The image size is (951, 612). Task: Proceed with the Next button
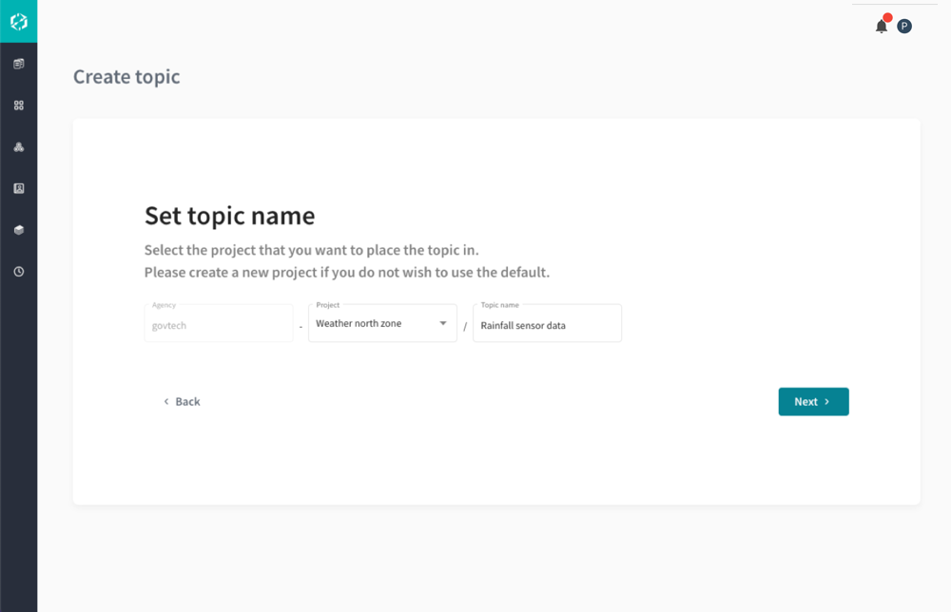[813, 402]
